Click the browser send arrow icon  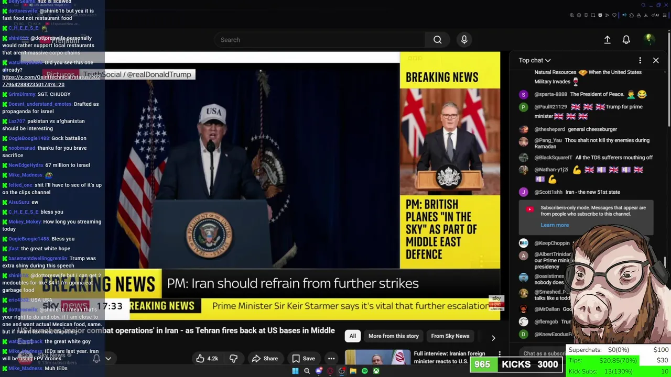click(x=607, y=15)
